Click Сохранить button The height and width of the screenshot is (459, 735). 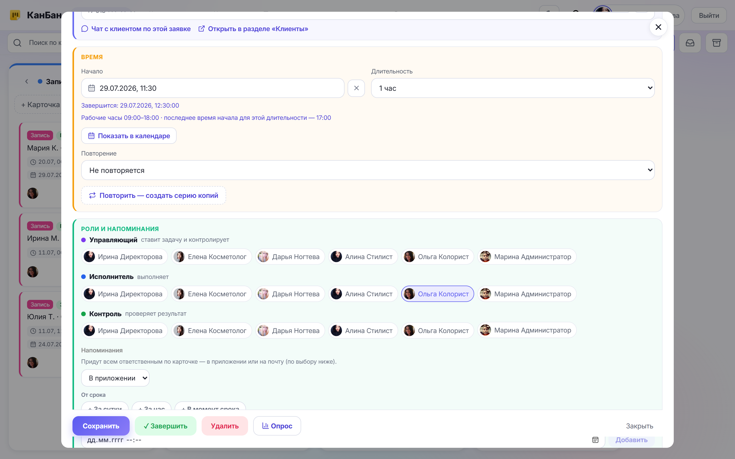[x=101, y=426]
